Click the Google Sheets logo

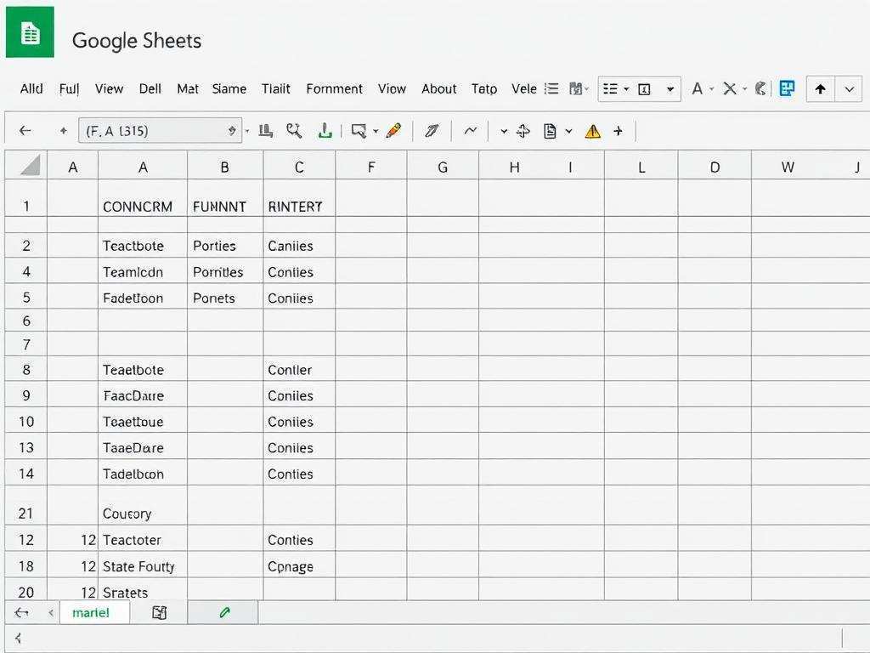tap(28, 32)
